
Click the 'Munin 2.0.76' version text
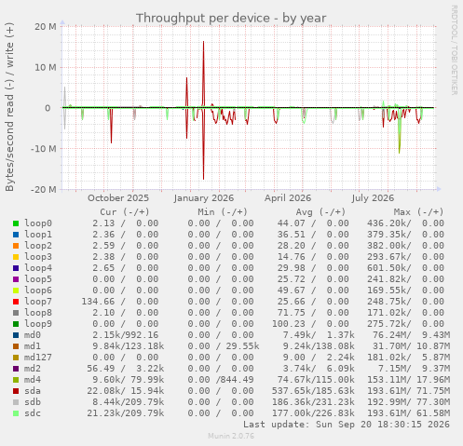point(231,436)
